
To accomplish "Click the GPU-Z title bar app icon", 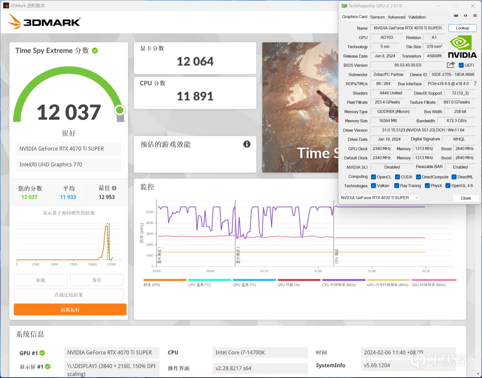I will coord(344,6).
